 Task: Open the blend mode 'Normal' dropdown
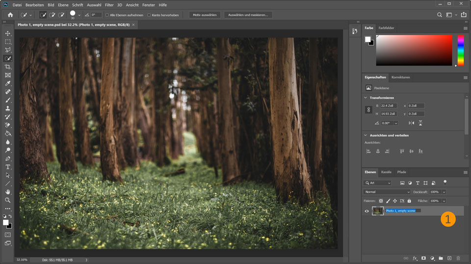click(387, 192)
